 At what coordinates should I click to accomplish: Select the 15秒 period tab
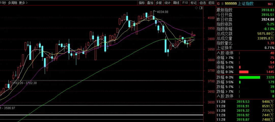[3, 3]
